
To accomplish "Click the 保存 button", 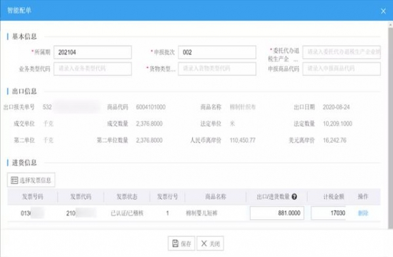I will (182, 243).
